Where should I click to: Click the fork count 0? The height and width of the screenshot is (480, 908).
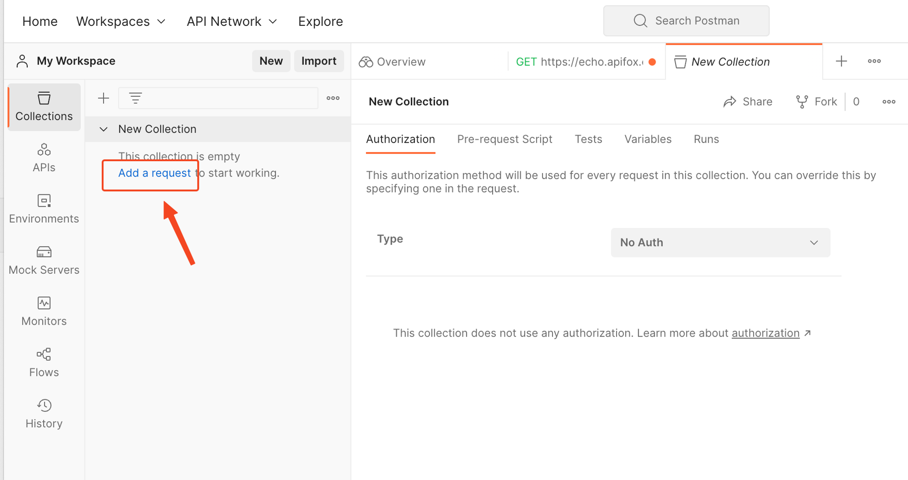pos(856,102)
